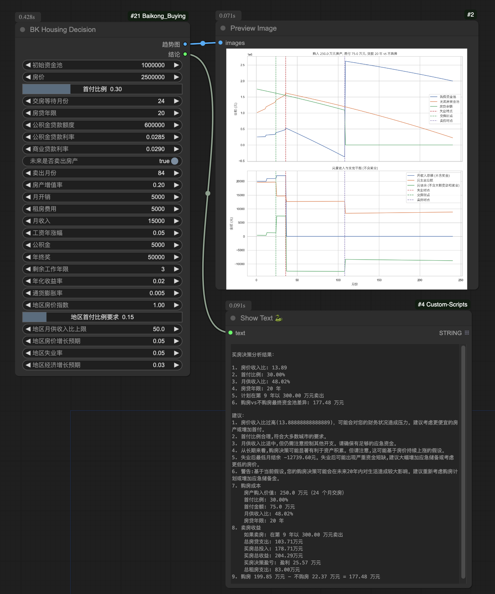495x594 pixels.
Task: Click the 0.091s execution time label
Action: [x=237, y=305]
